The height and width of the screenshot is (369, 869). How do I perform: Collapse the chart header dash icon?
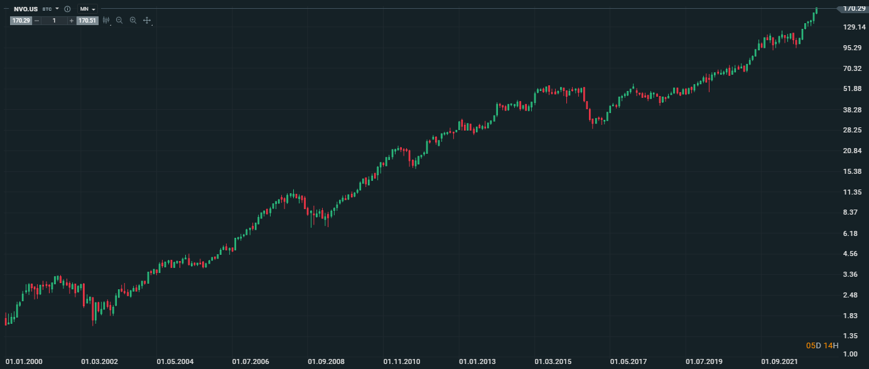click(6, 9)
